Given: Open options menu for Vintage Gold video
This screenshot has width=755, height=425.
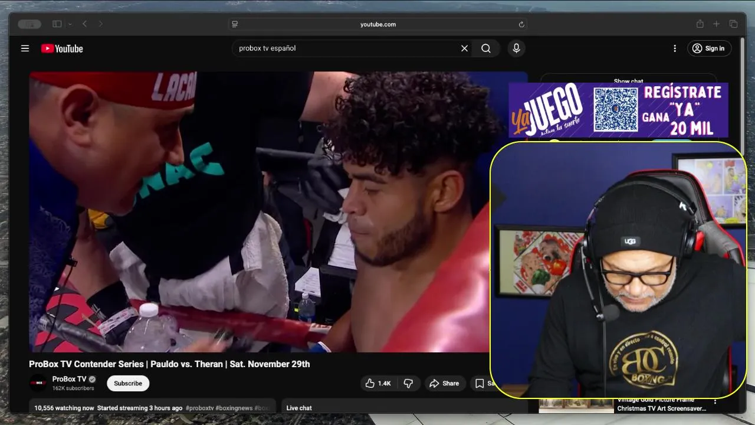Looking at the screenshot, I should click(715, 402).
